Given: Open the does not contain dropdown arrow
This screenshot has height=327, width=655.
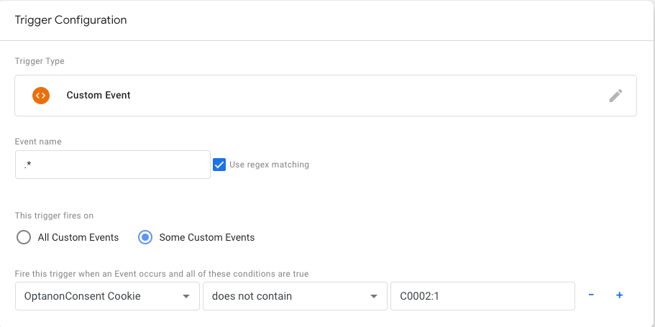Looking at the screenshot, I should [x=373, y=296].
